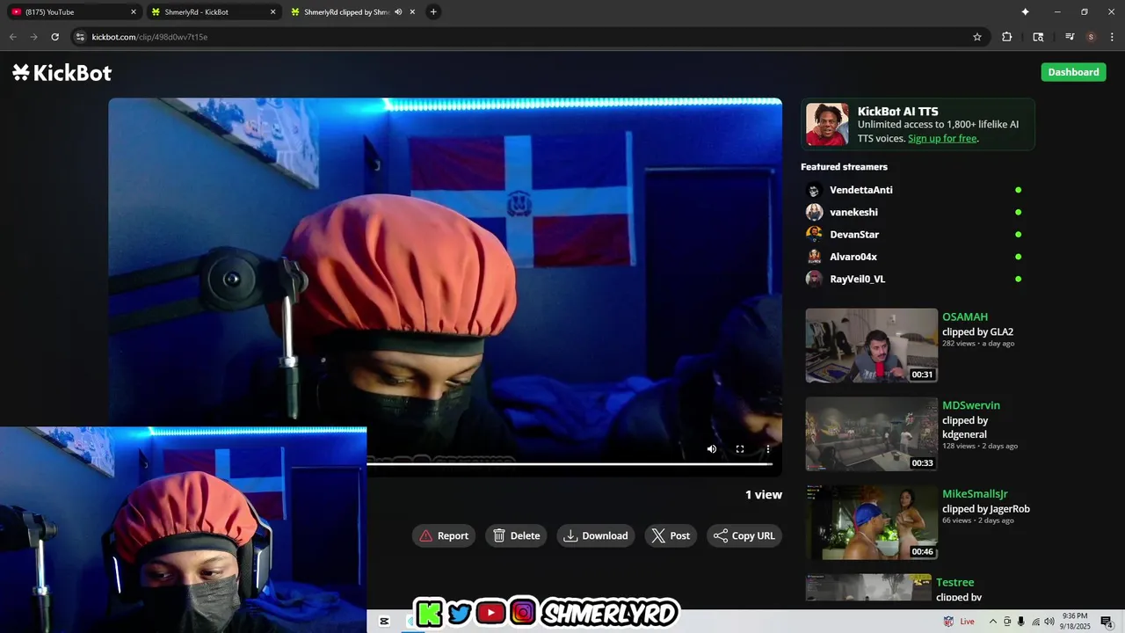Go back to the previous page
This screenshot has width=1125, height=633.
pos(12,37)
